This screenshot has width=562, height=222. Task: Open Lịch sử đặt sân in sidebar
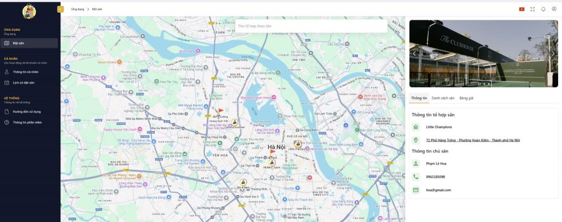click(24, 83)
